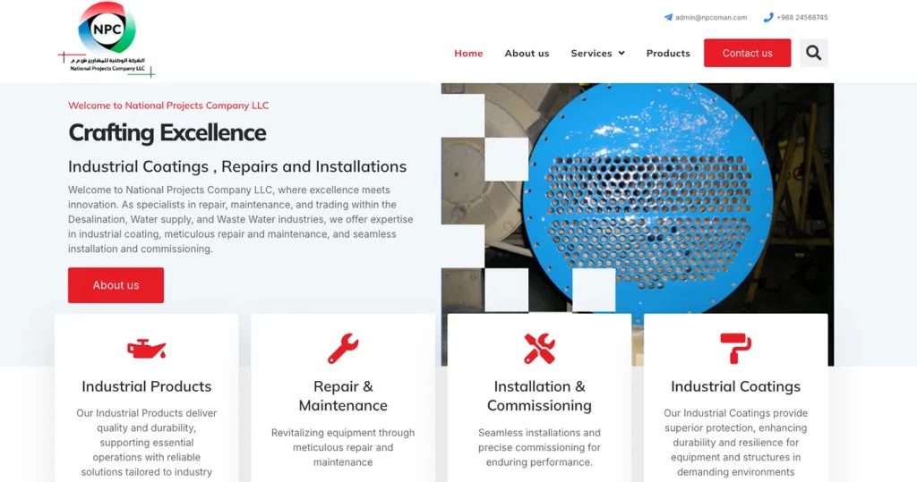Image resolution: width=917 pixels, height=482 pixels.
Task: Open the Industrial Coatings card heading
Action: point(735,386)
